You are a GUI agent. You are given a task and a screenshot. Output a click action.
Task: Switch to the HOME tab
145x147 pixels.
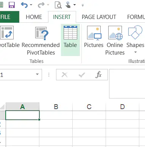(x=34, y=17)
